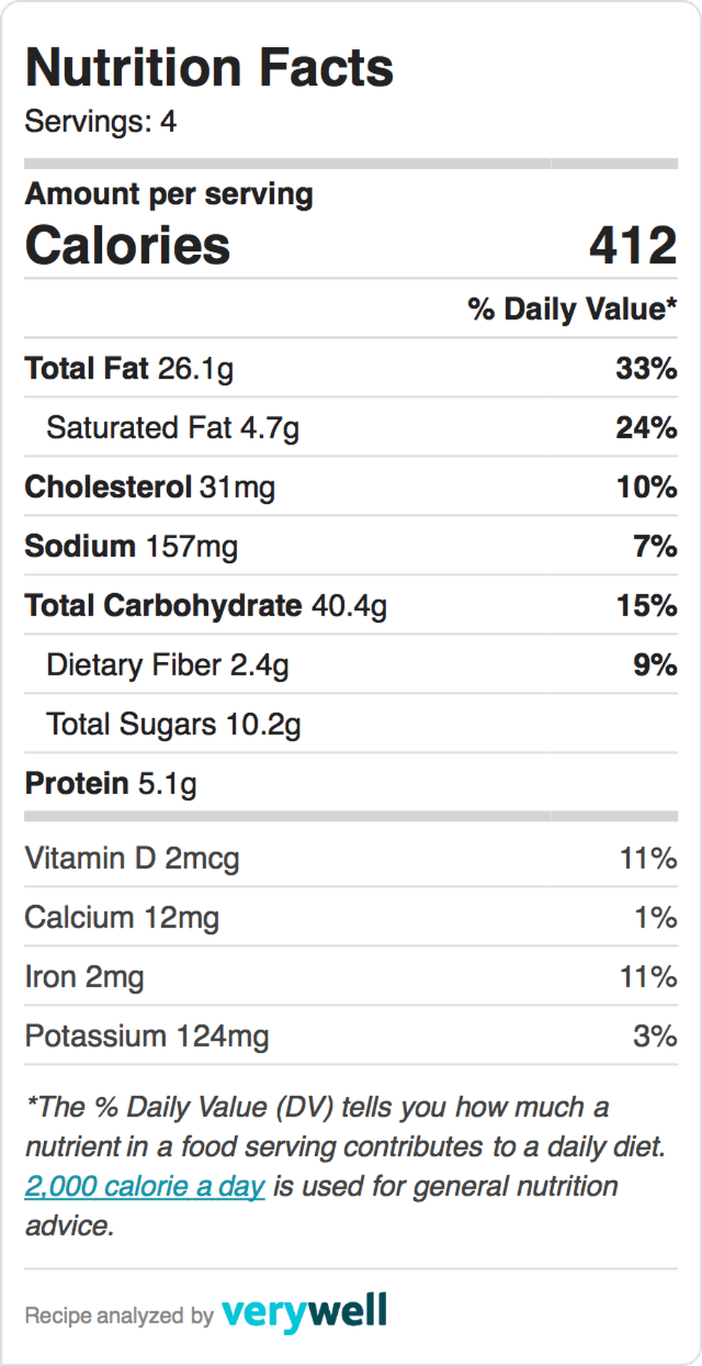Image resolution: width=702 pixels, height=1366 pixels.
Task: Click the Recipe analyzed by text
Action: [x=119, y=1315]
